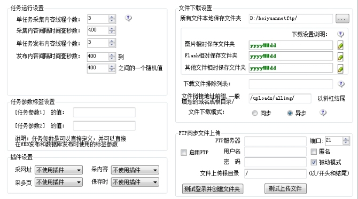Increase the maximum publish interval value

click(112, 66)
